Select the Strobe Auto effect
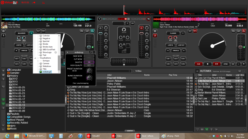The width and height of the screenshot is (248, 139). (x=47, y=47)
